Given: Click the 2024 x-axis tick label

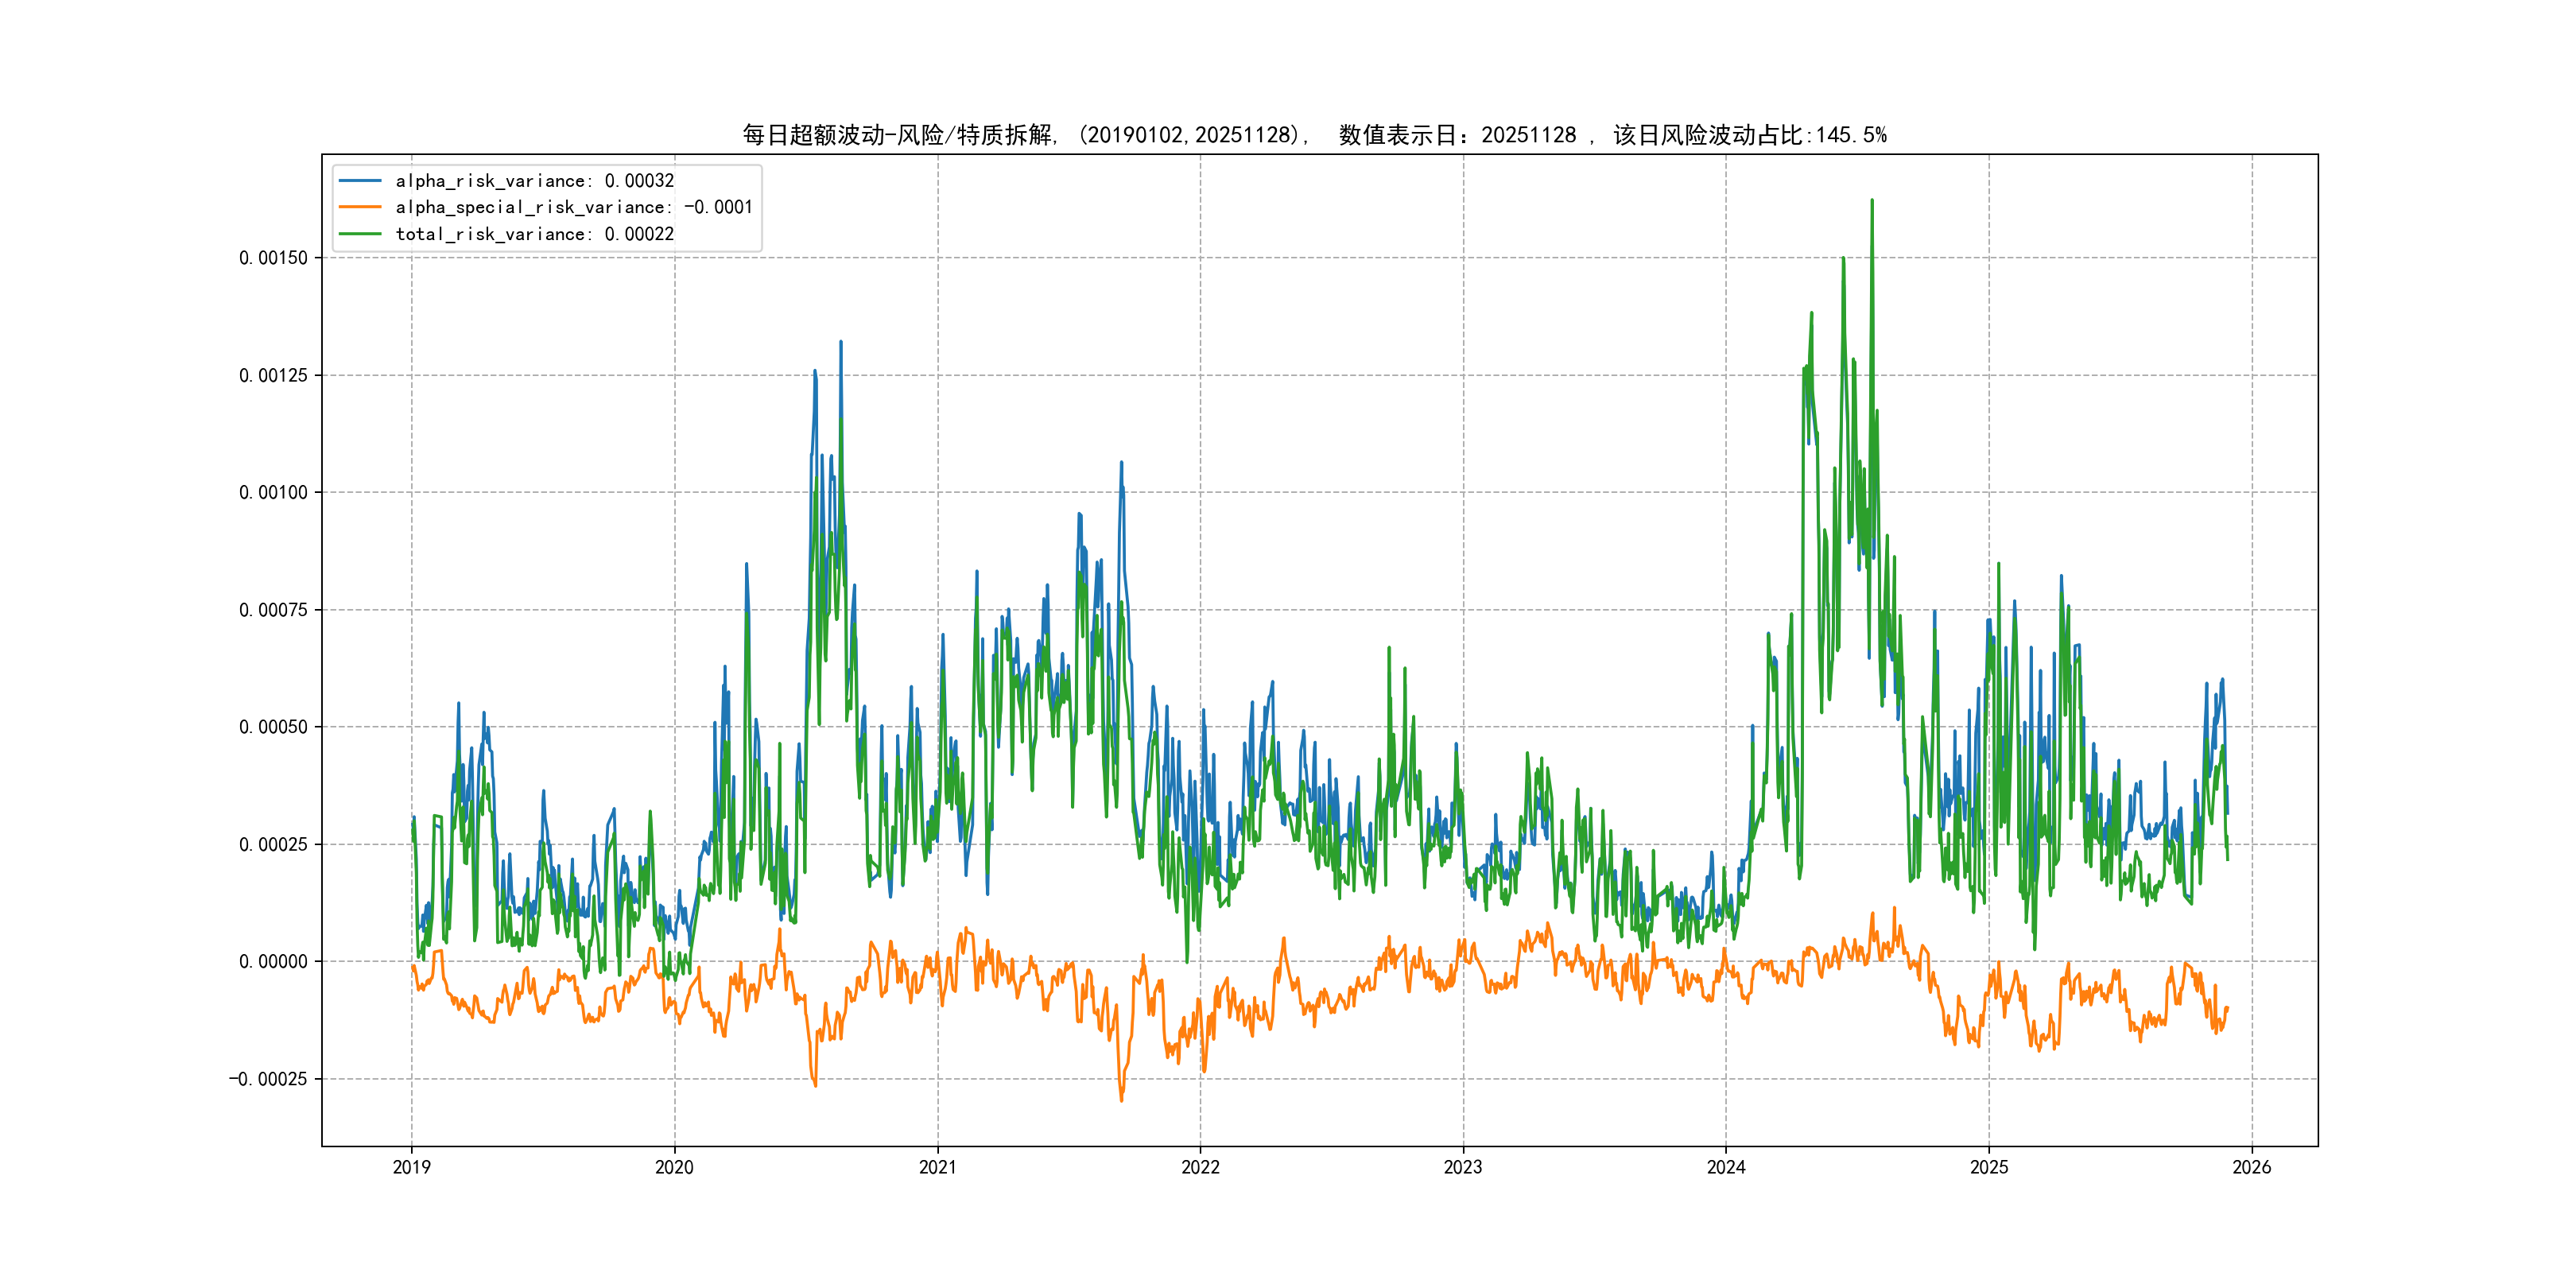Looking at the screenshot, I should tap(1726, 1167).
